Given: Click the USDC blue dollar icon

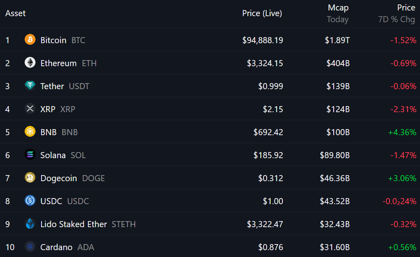Looking at the screenshot, I should click(x=30, y=201).
